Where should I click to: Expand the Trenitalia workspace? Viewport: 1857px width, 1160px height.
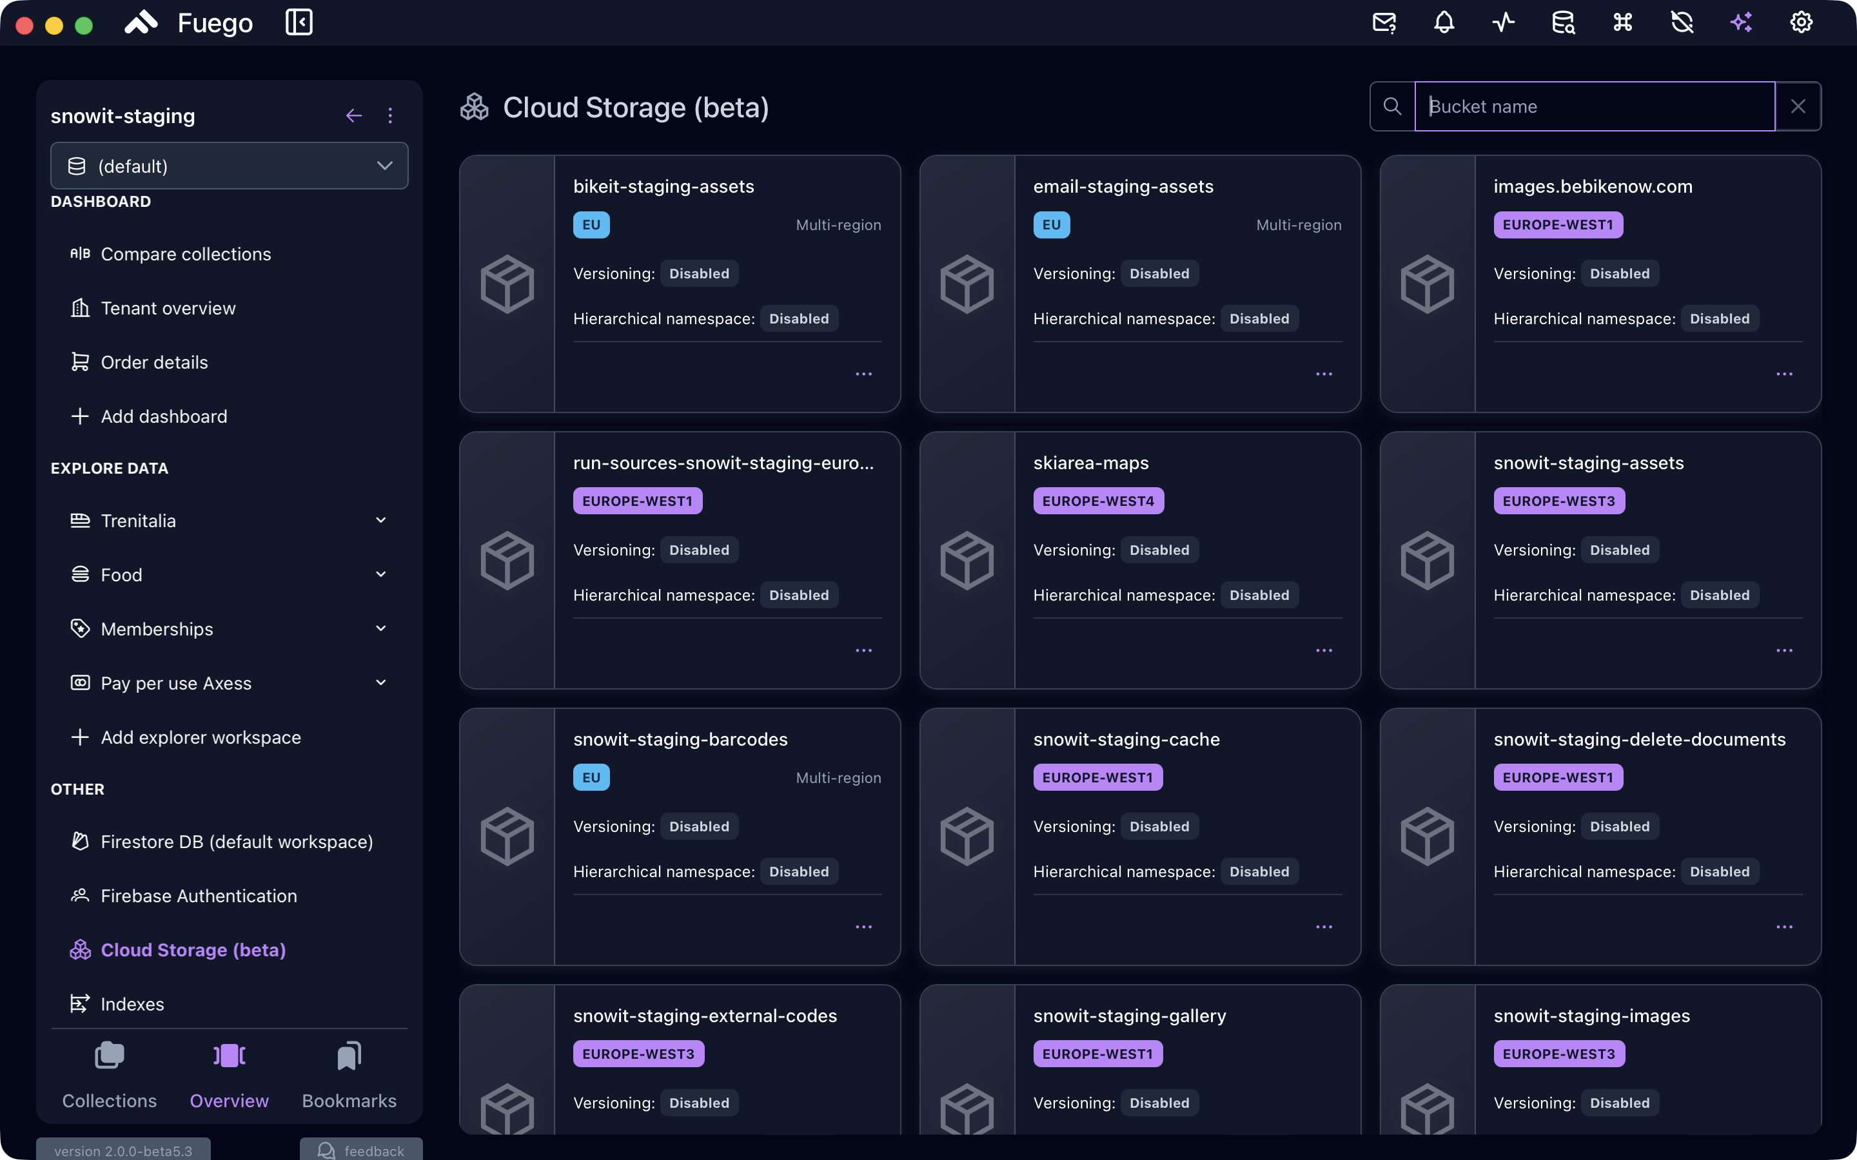coord(229,521)
